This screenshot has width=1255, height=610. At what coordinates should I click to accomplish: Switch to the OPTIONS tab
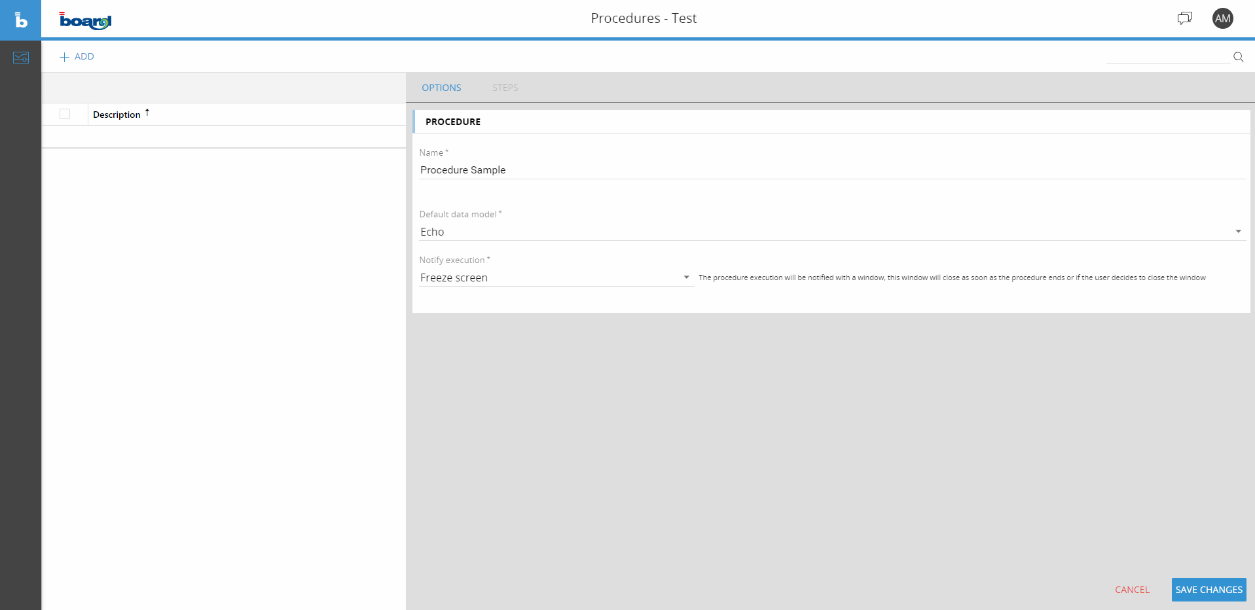pyautogui.click(x=441, y=88)
